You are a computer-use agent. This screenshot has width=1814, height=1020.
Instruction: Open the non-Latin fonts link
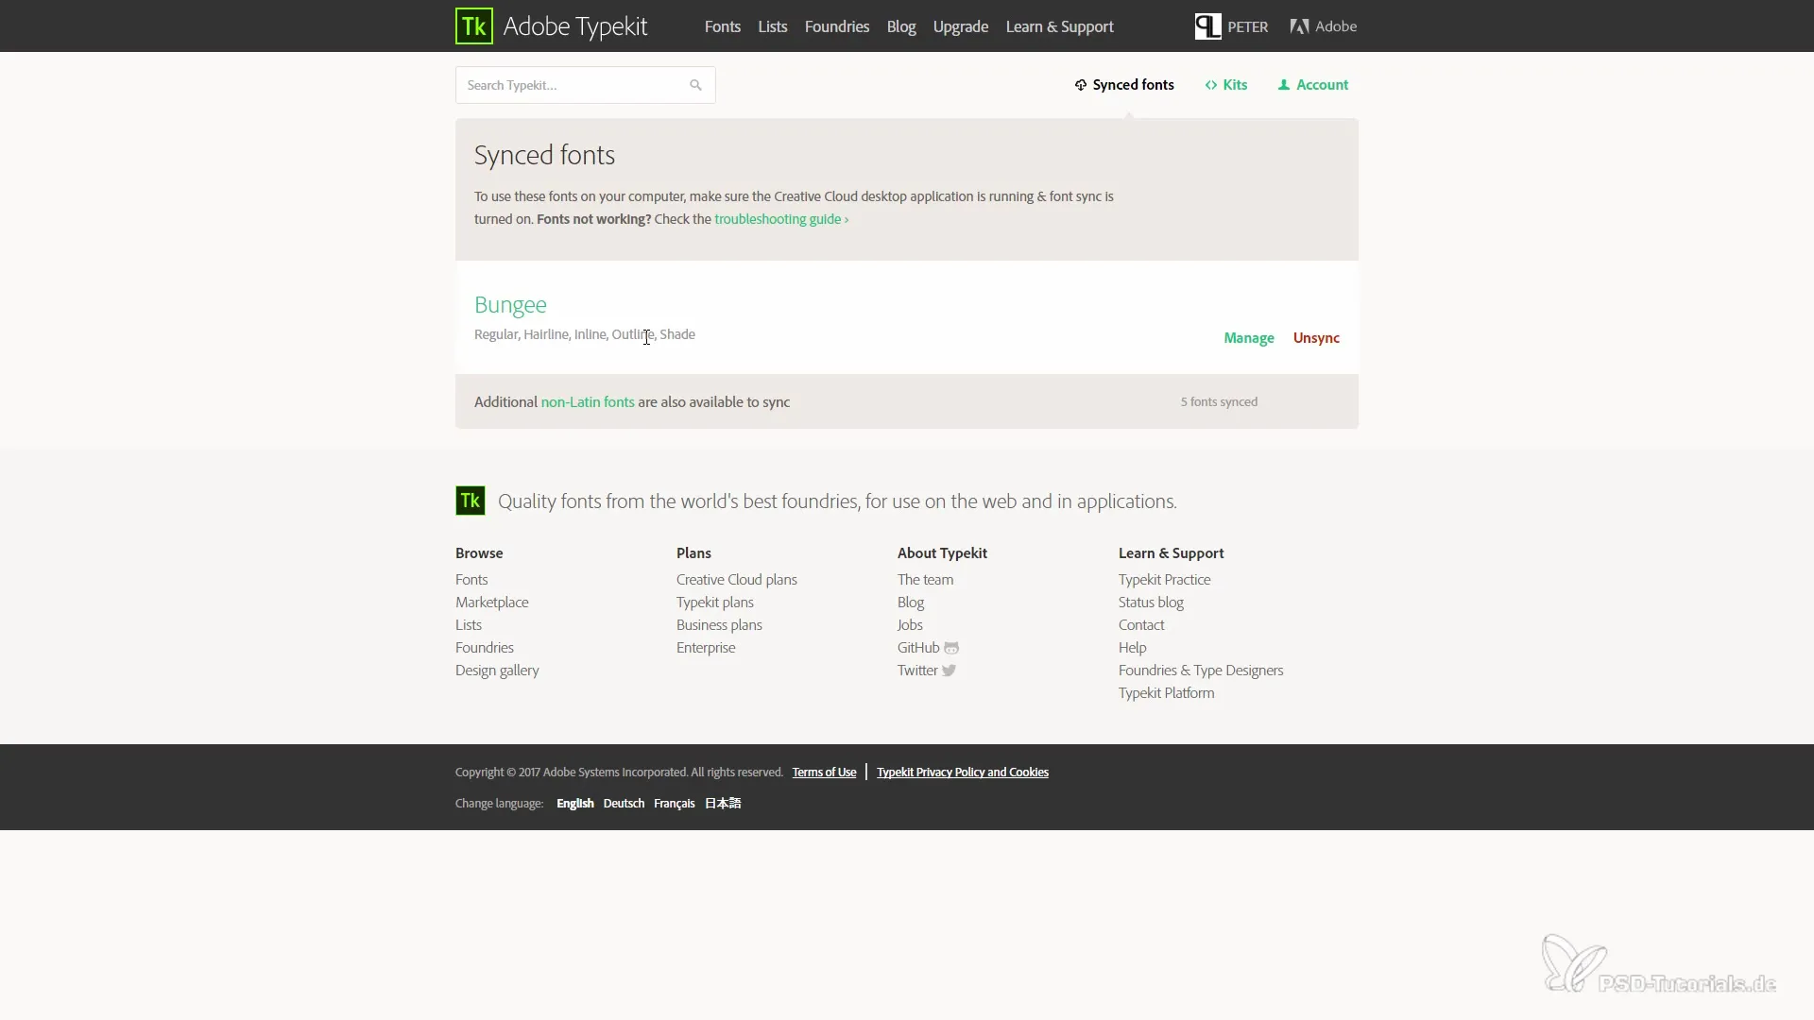click(588, 402)
